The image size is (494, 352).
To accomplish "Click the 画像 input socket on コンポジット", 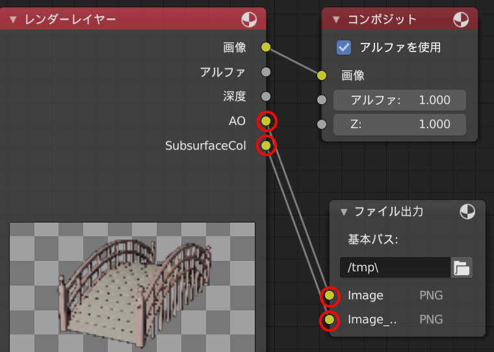I will (321, 75).
